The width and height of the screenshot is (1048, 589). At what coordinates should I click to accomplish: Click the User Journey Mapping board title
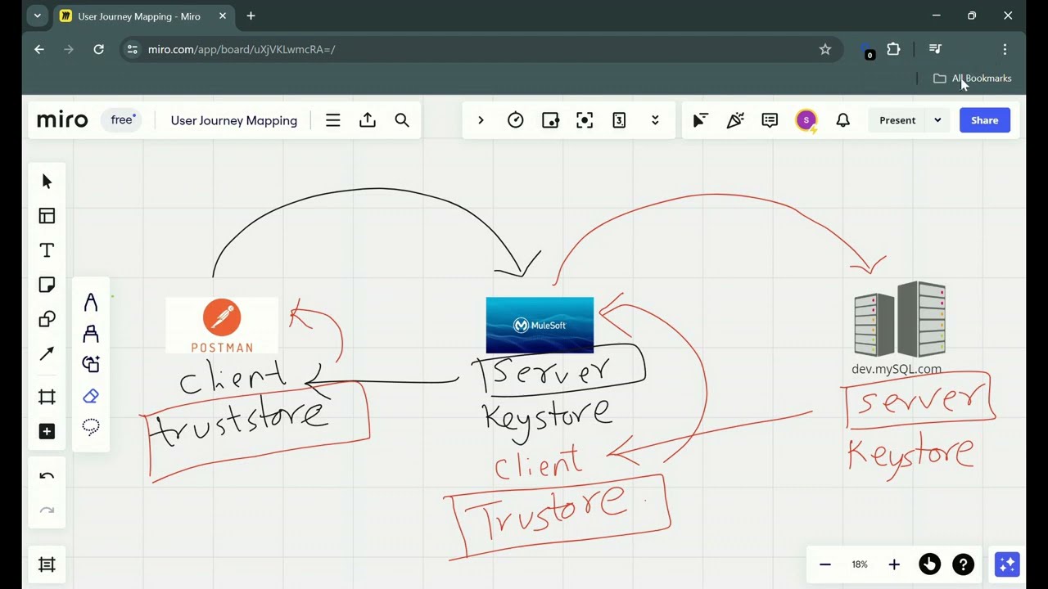[x=234, y=120]
